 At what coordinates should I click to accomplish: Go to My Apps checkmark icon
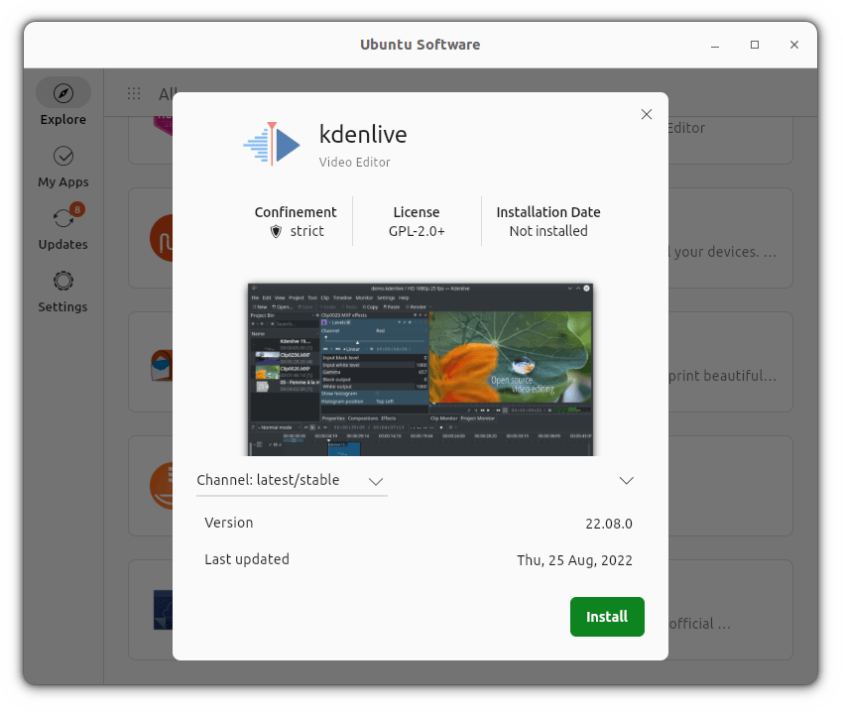[63, 157]
